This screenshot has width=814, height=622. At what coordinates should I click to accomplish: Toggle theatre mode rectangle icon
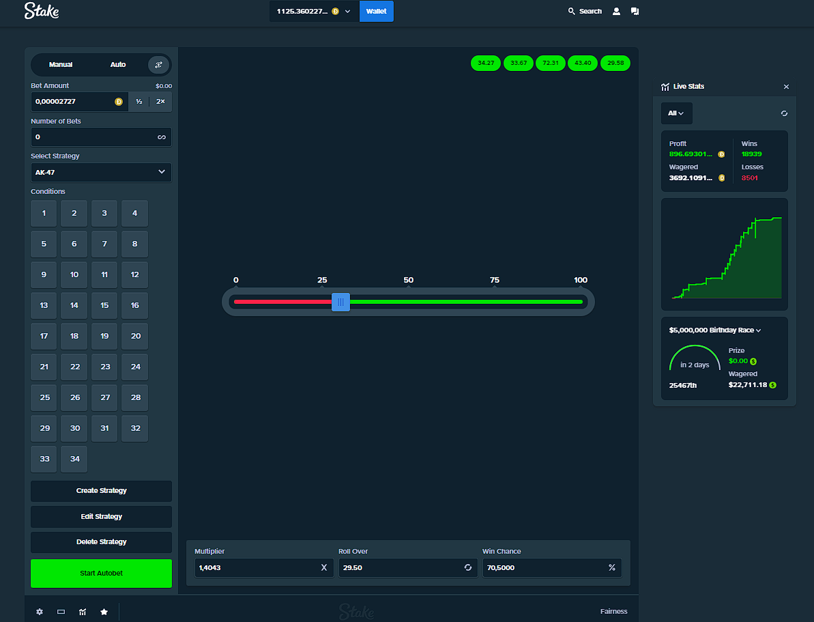tap(61, 612)
